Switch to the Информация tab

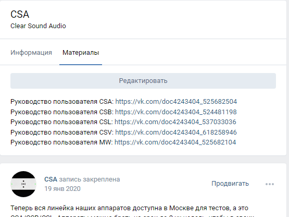point(31,53)
